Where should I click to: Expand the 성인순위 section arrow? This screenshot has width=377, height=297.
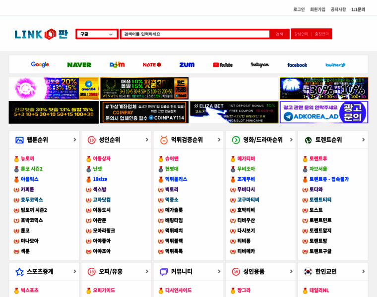coord(147,140)
